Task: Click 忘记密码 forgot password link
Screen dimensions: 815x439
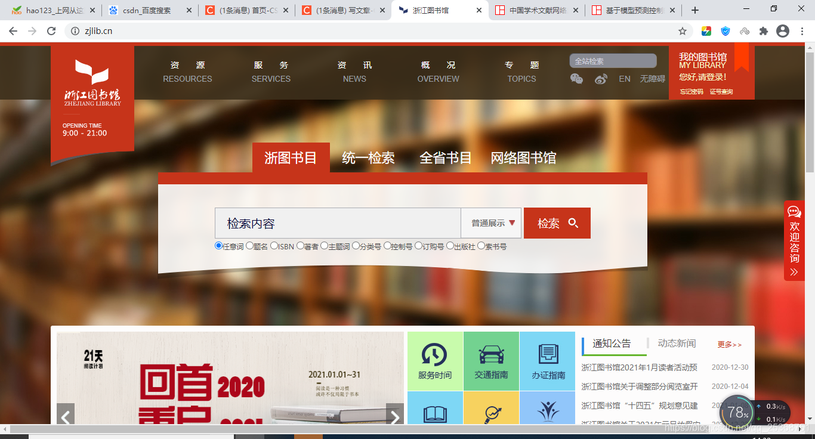Action: (x=691, y=92)
